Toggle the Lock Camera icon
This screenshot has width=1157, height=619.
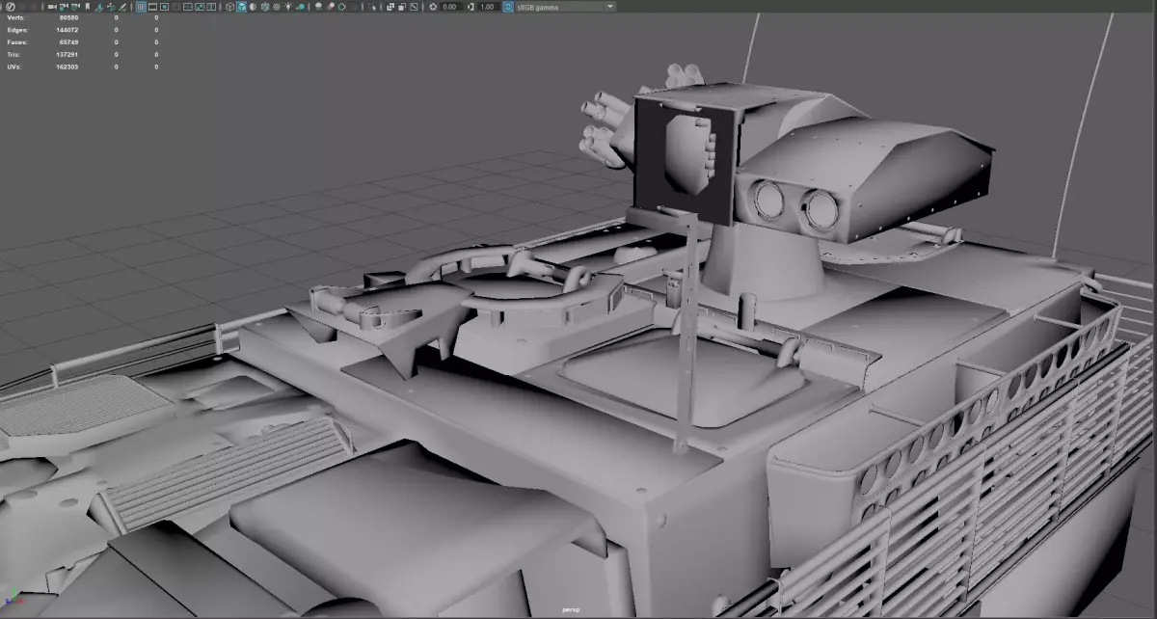(x=64, y=6)
